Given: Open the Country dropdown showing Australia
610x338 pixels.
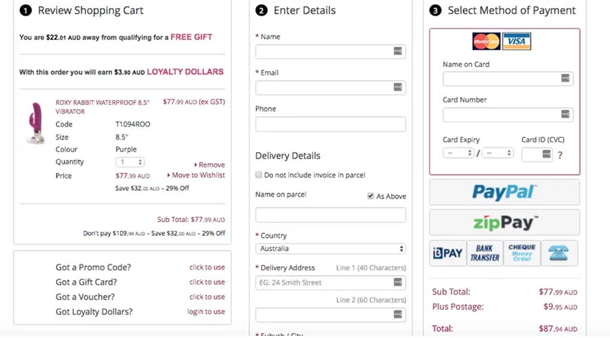Looking at the screenshot, I should pos(331,249).
